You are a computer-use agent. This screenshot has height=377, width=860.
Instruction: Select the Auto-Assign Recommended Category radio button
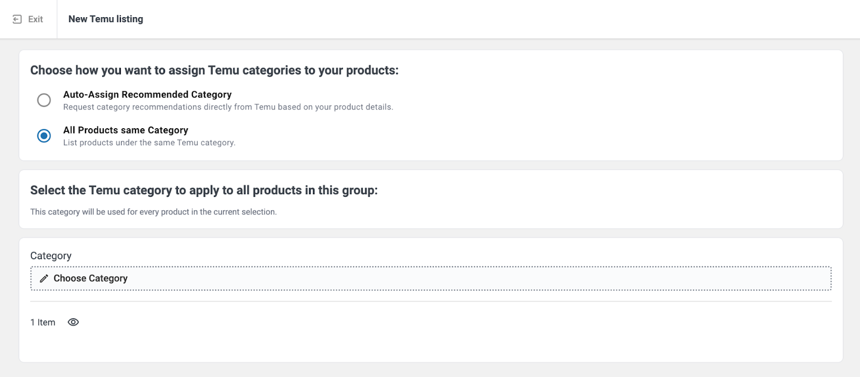(44, 100)
